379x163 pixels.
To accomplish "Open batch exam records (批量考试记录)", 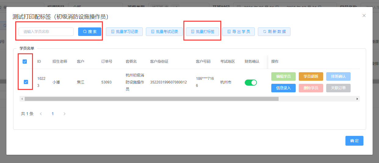I will pyautogui.click(x=164, y=32).
